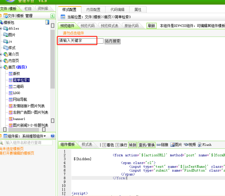Viewport: 225px width, 196px height.
Task: Switch to the 内容配置 tab
Action: click(x=93, y=10)
